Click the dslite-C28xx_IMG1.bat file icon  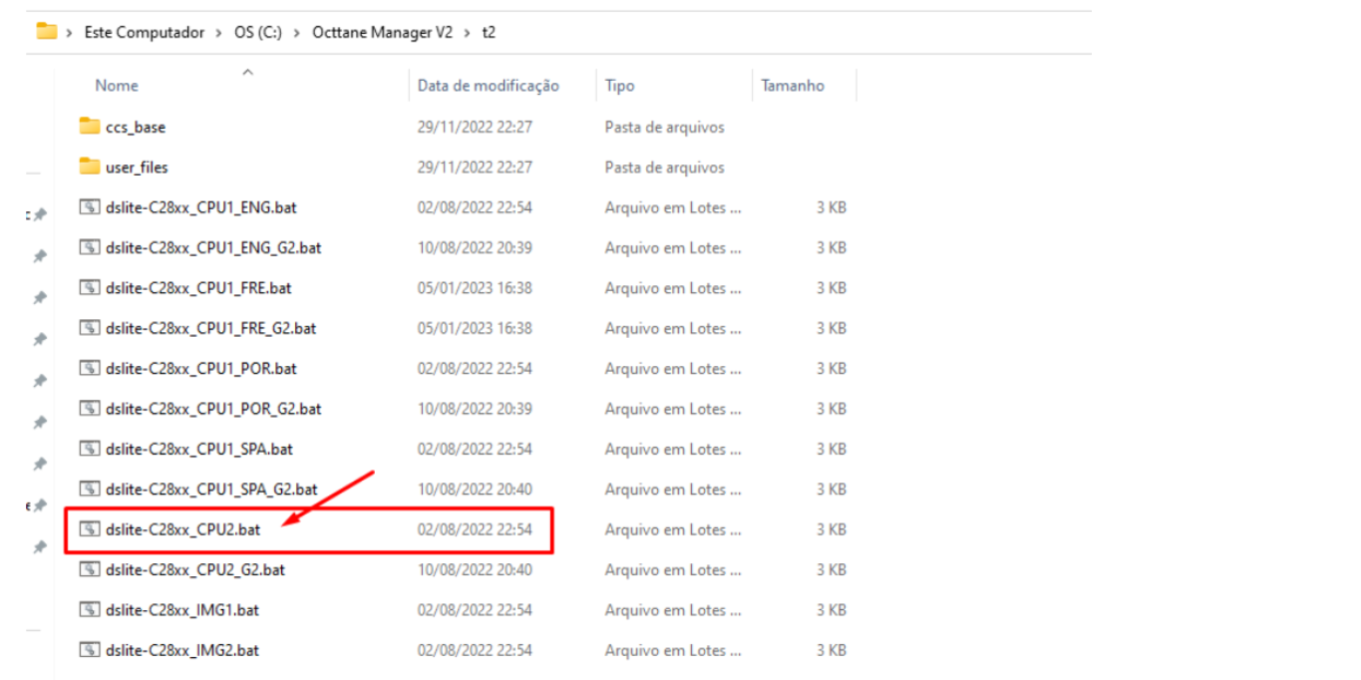(x=90, y=610)
